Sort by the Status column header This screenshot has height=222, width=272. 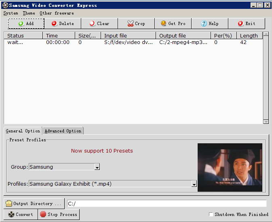click(x=23, y=36)
